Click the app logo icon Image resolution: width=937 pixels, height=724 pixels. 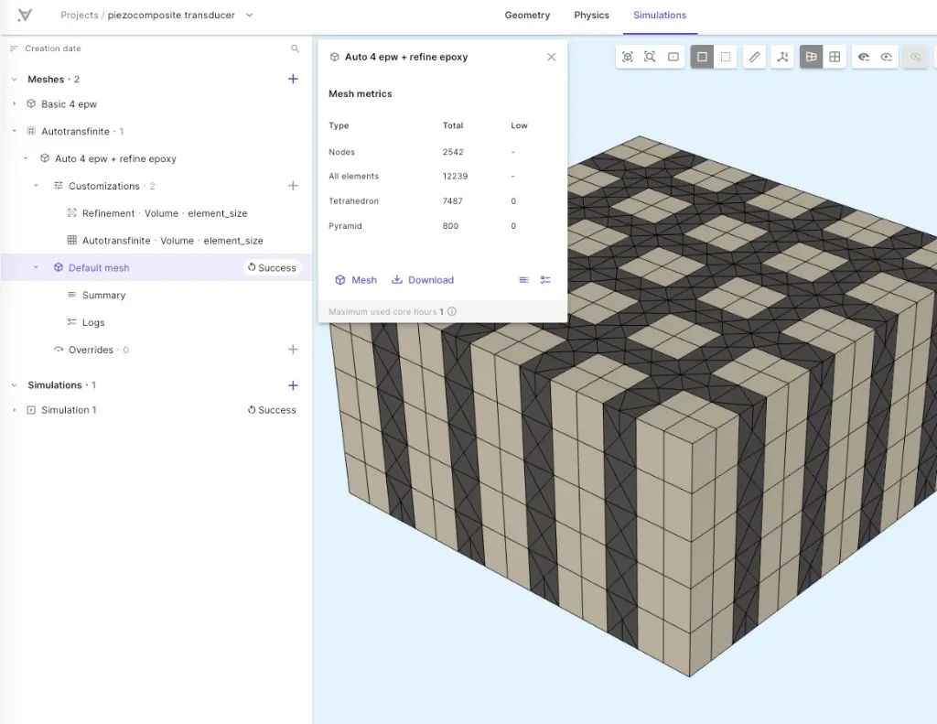tap(25, 15)
